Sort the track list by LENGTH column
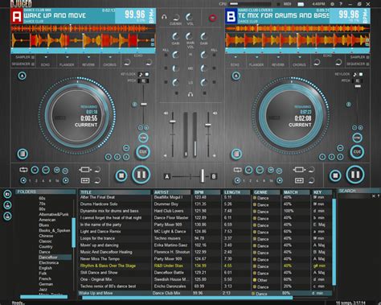 (x=236, y=192)
